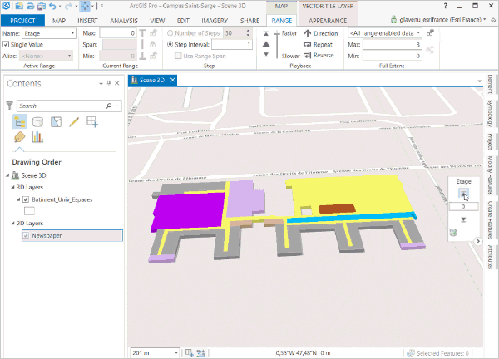
Task: Collapse the 2D Layers group
Action: coord(12,224)
